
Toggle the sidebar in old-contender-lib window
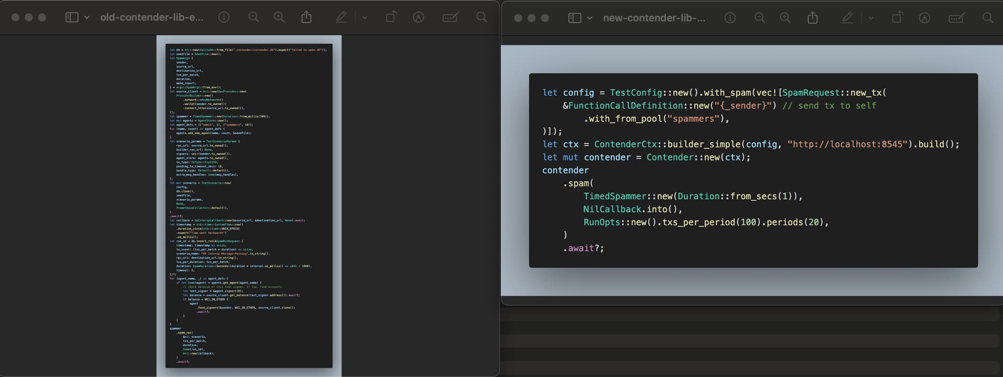coord(72,17)
